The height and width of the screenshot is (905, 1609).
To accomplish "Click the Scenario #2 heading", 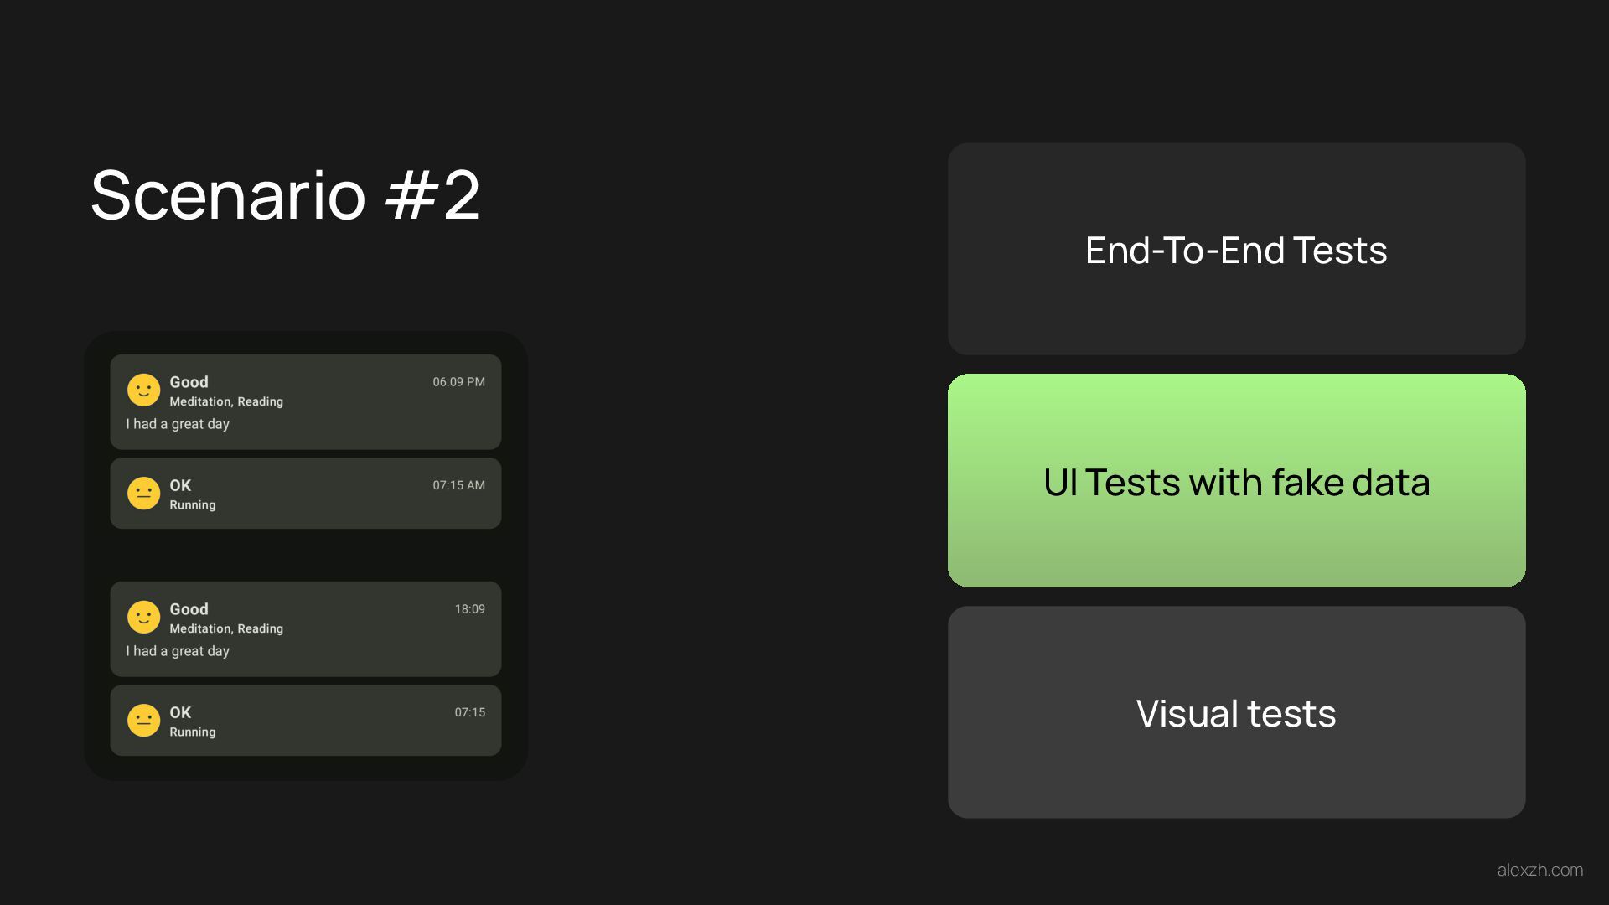I will point(285,194).
